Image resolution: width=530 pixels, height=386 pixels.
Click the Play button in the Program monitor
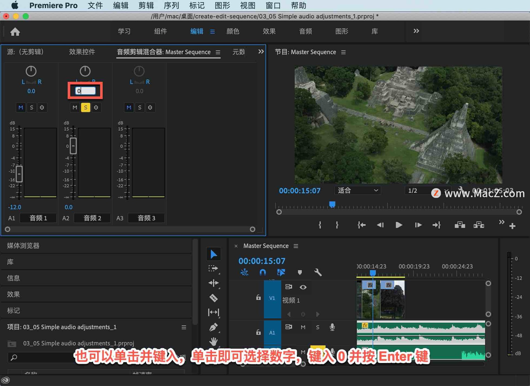[x=398, y=225]
